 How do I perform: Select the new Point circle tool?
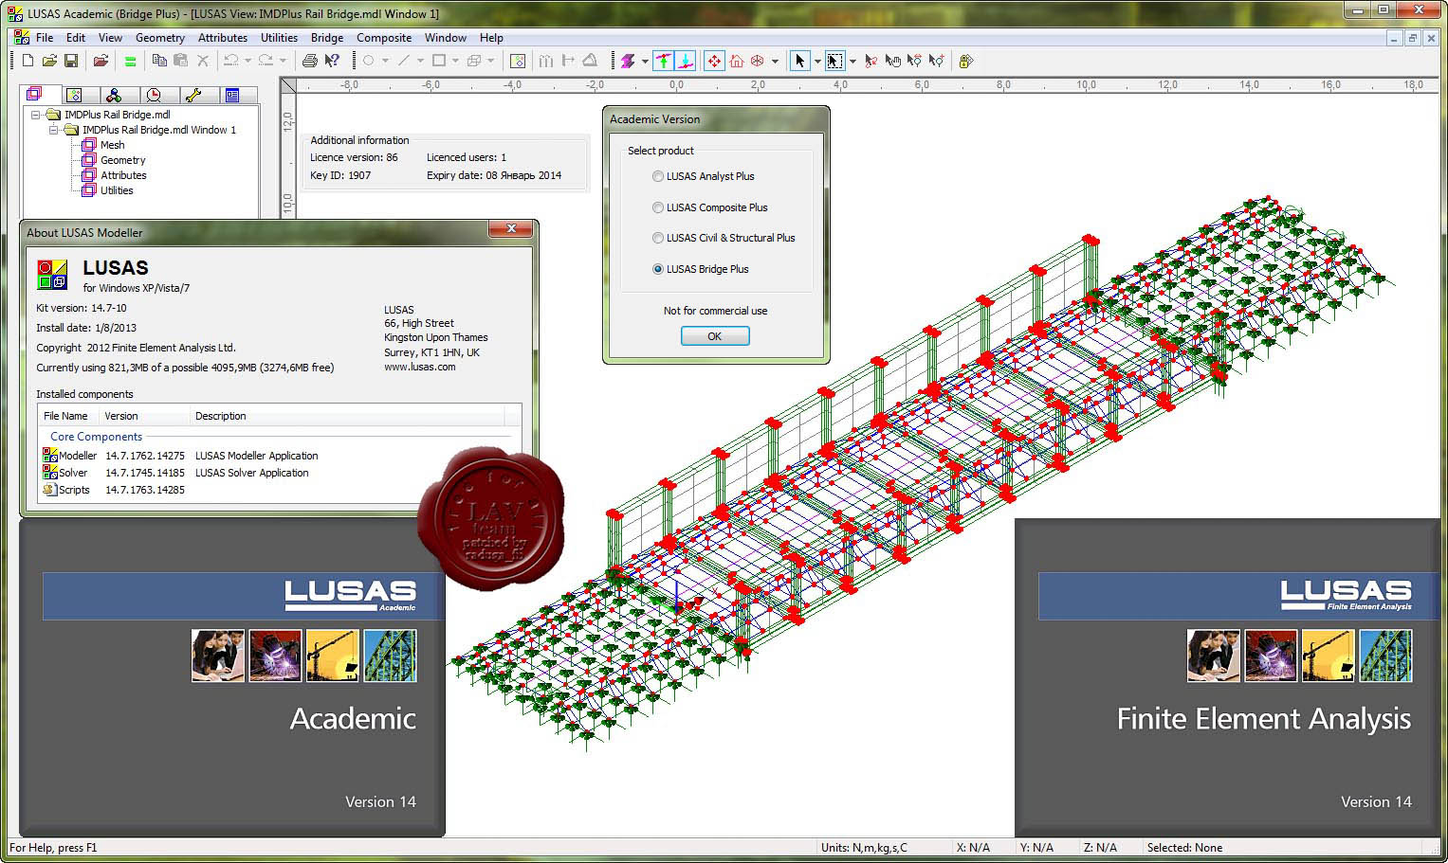point(368,61)
